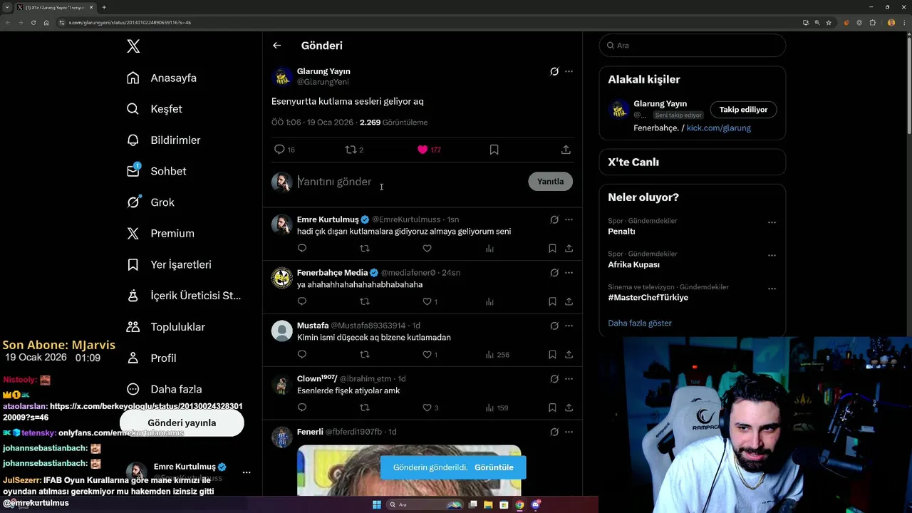The width and height of the screenshot is (912, 513).
Task: Unlike the main post with 177 likes
Action: (429, 150)
